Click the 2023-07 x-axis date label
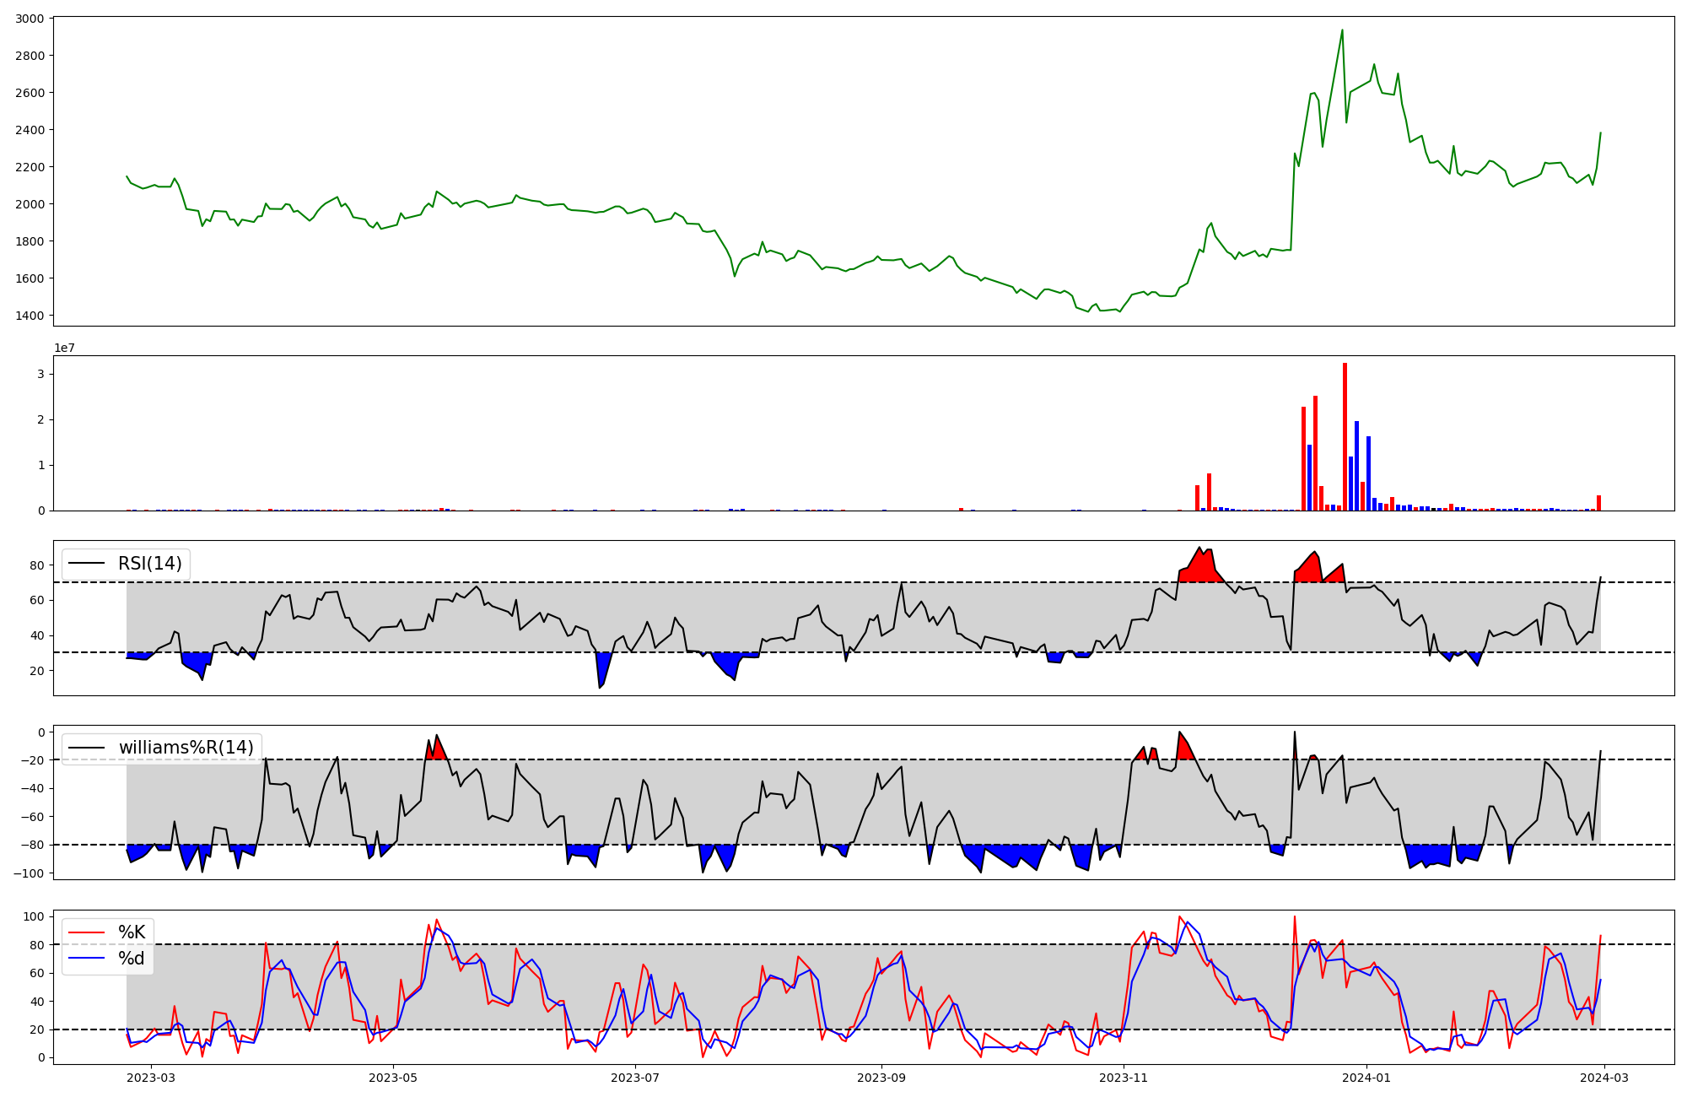The image size is (1687, 1097). pyautogui.click(x=634, y=1078)
